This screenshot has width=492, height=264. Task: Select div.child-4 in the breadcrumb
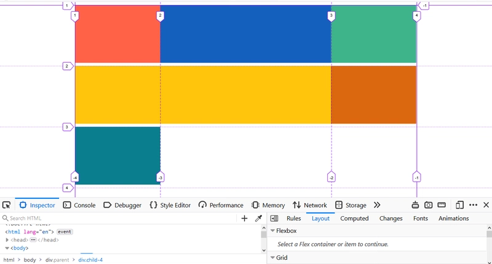coord(90,260)
